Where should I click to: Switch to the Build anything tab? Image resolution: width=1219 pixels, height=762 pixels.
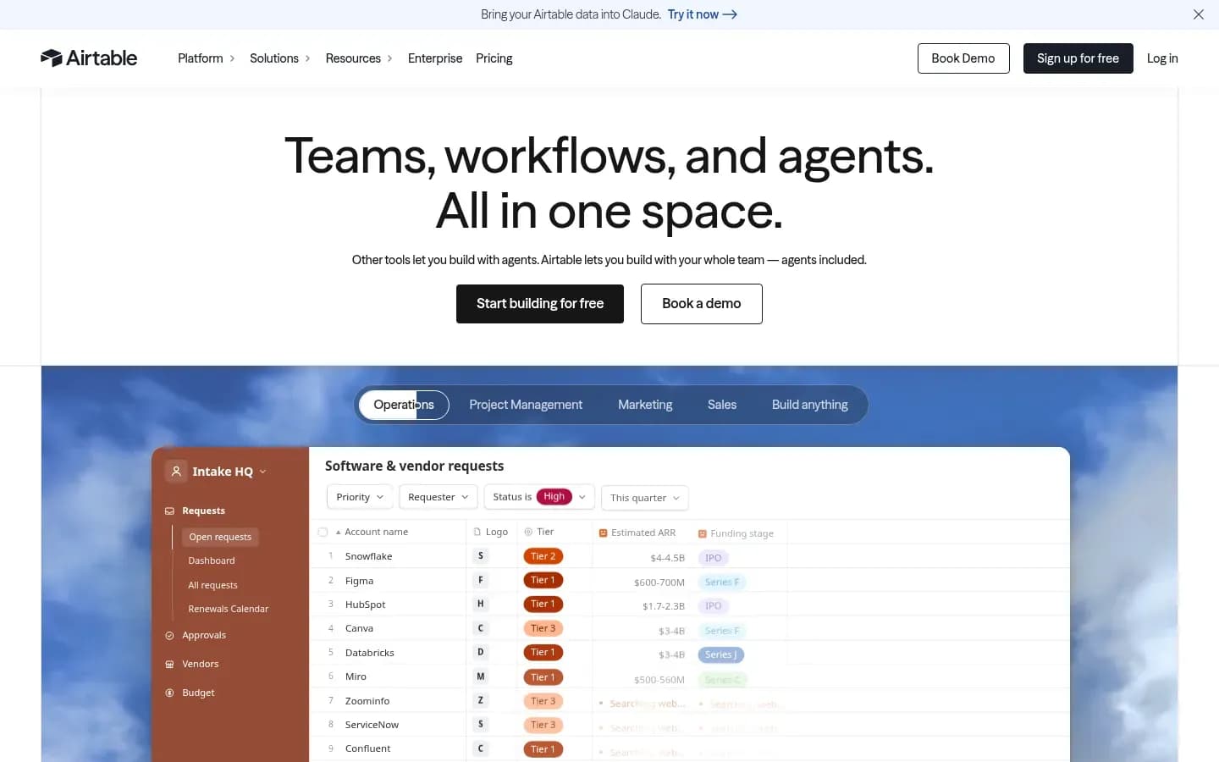pyautogui.click(x=809, y=405)
